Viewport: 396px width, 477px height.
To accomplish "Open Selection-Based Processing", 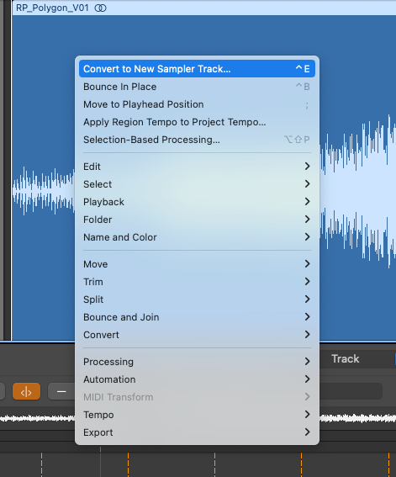I will [197, 140].
